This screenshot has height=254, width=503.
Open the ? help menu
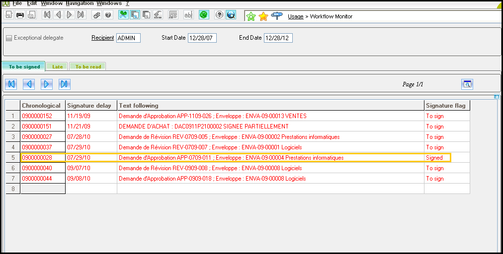127,3
